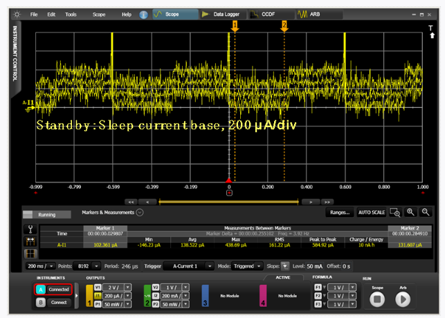445x318 pixels.
Task: Switch to the ARB tab
Action: coord(320,14)
